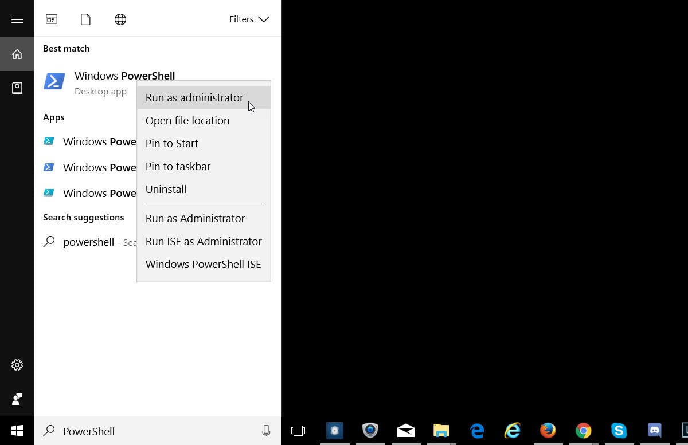This screenshot has width=688, height=445.
Task: Choose Run as administrator in context menu
Action: click(x=204, y=97)
